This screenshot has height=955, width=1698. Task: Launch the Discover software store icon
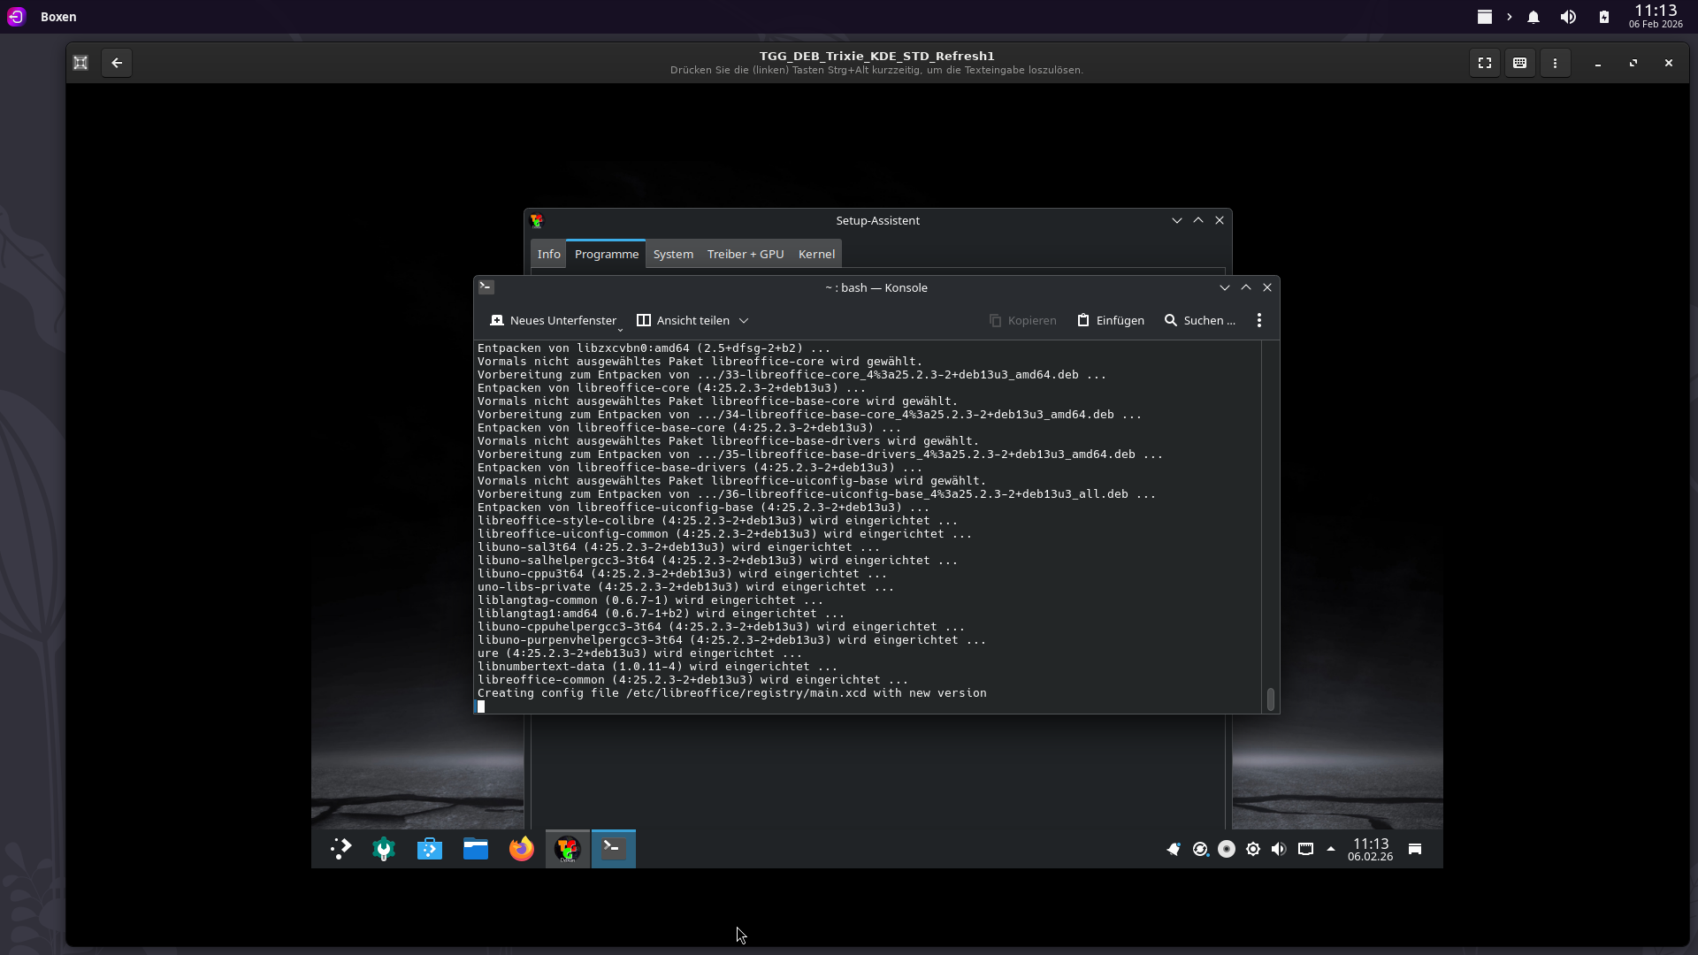click(x=430, y=849)
